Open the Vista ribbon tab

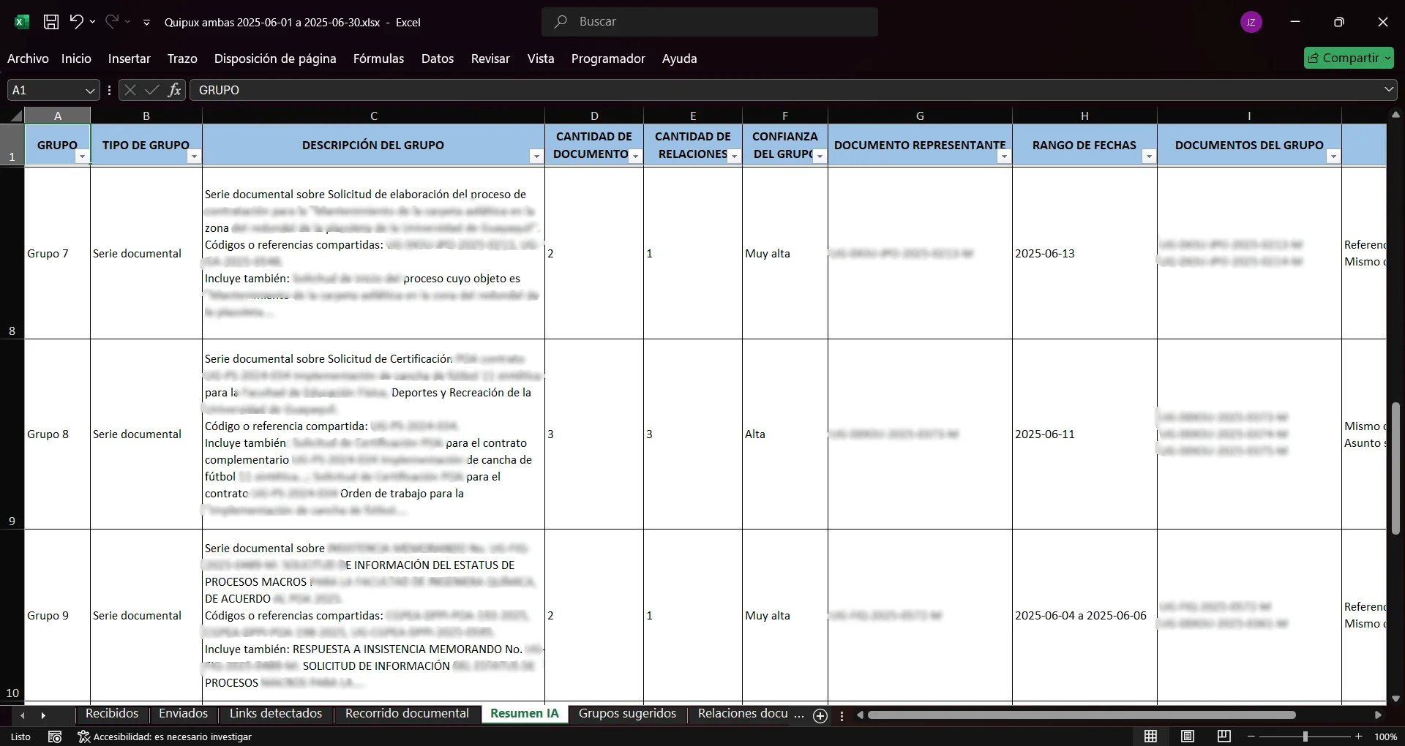click(x=541, y=59)
